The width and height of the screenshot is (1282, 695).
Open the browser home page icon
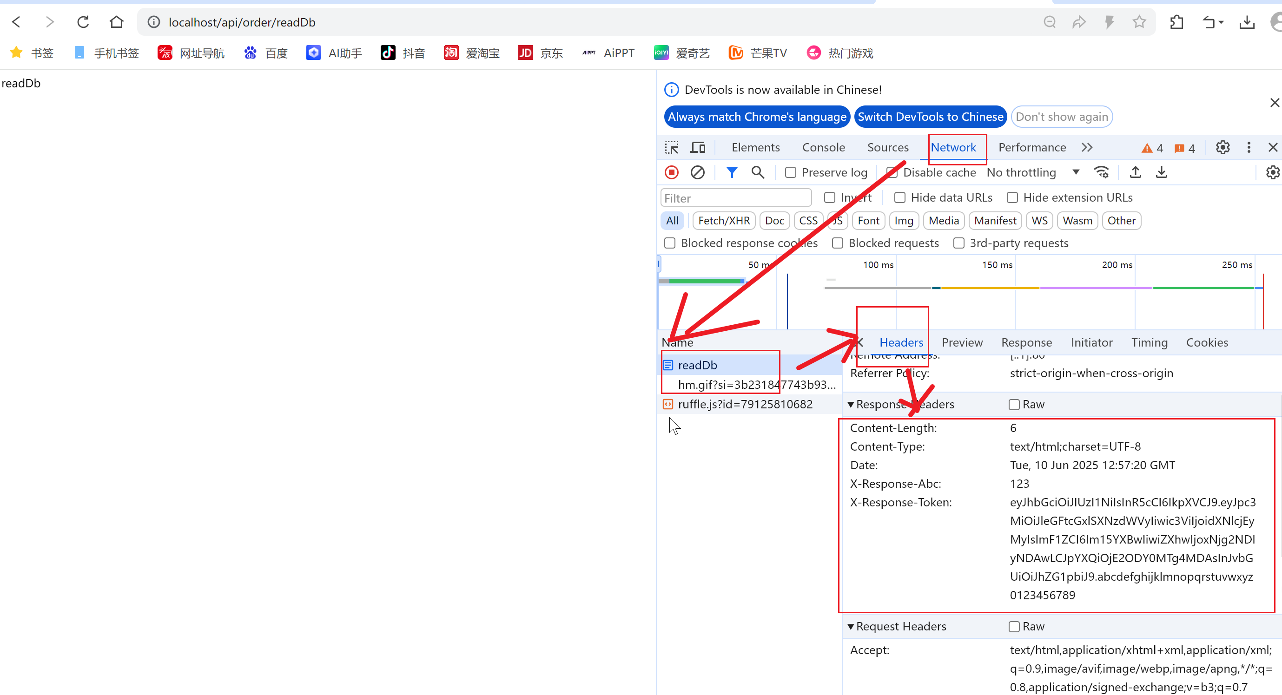(x=117, y=22)
